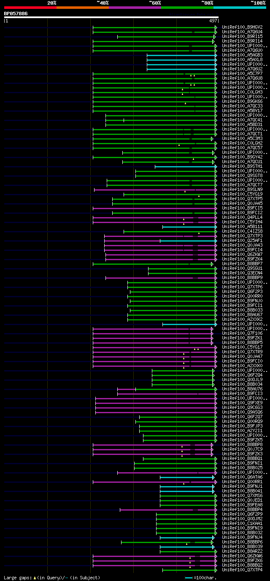This screenshot has height=581, width=270.
Task: Select the UniRef100_Q3ECN4 label
Action: click(x=242, y=273)
